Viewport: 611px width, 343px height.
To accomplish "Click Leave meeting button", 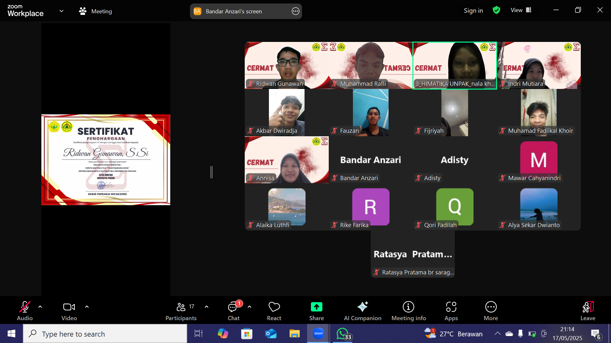I will click(588, 311).
